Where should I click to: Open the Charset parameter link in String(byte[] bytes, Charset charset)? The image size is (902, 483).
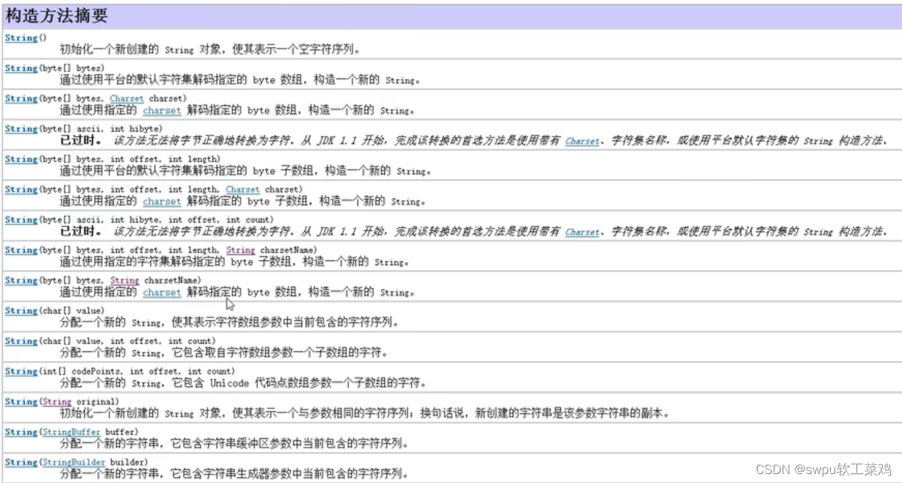(126, 99)
